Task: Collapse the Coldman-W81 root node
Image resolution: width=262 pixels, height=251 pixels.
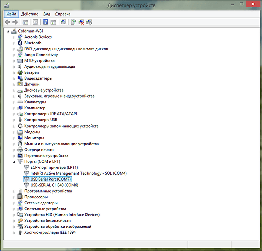Action: [x=8, y=31]
